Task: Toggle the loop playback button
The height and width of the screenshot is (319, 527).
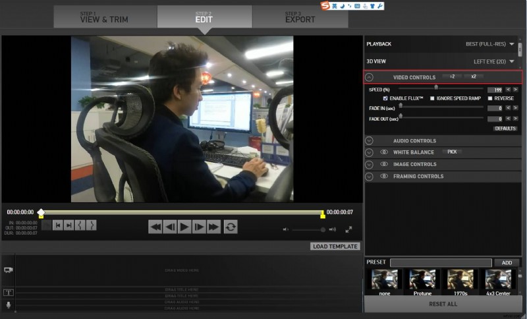Action: pos(230,227)
